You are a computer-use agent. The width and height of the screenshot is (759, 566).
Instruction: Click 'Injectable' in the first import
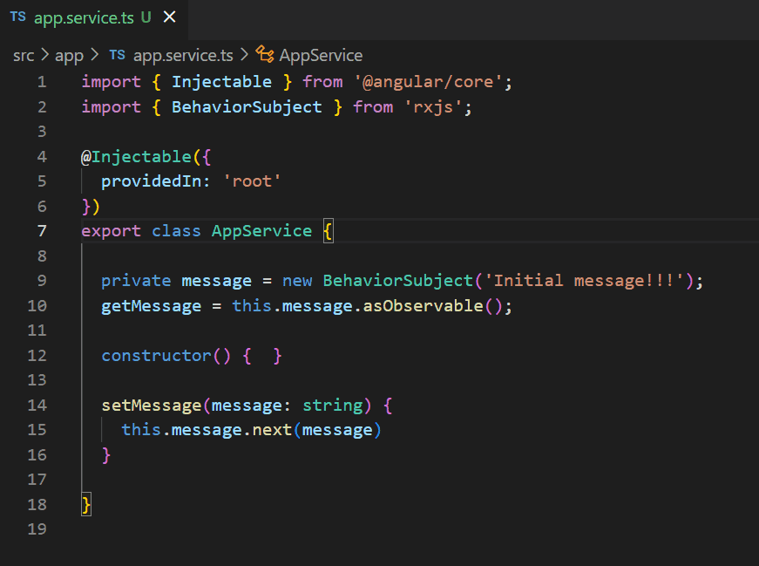221,82
